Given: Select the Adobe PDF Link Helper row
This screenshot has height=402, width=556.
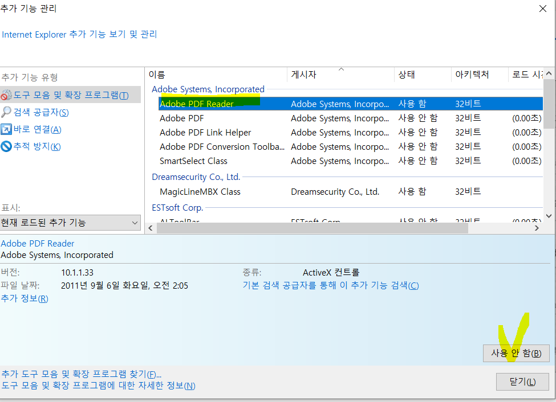Looking at the screenshot, I should pos(350,133).
